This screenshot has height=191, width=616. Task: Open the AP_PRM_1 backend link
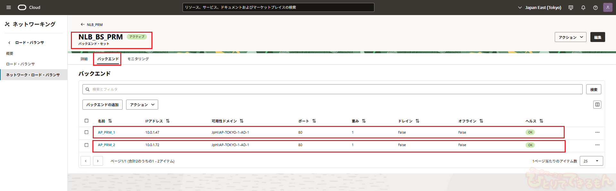point(106,132)
